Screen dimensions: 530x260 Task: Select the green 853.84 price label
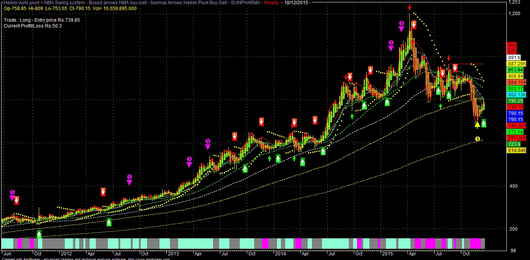pyautogui.click(x=515, y=70)
